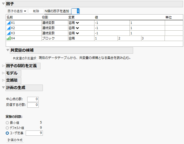Viewport: 184px width, 144px height.
Task: Select the ユーザ定義 radio button
Action: pyautogui.click(x=7, y=133)
